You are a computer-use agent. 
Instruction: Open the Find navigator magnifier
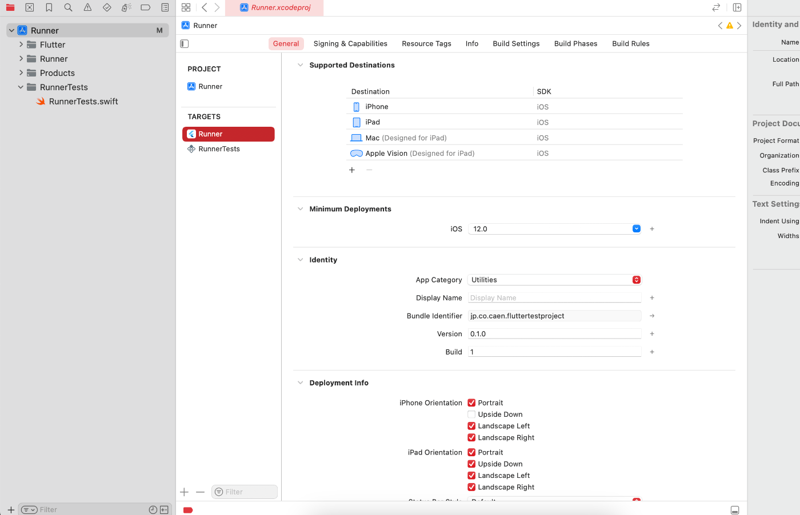pyautogui.click(x=68, y=7)
